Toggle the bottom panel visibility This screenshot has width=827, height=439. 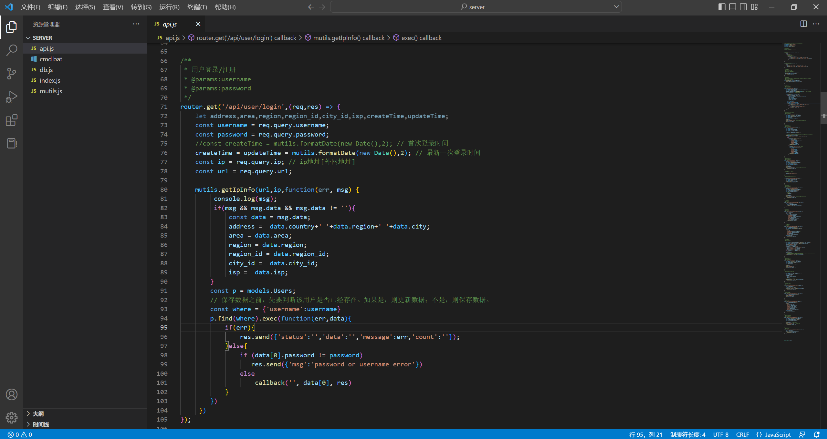732,7
